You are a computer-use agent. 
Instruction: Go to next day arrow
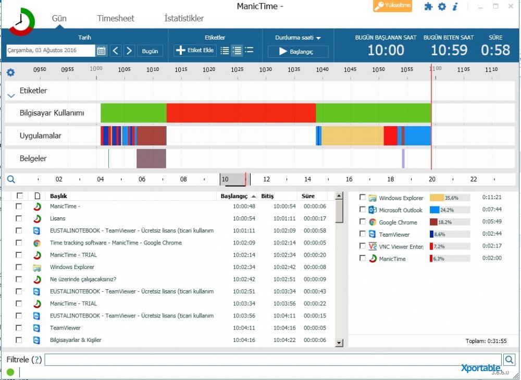point(129,51)
